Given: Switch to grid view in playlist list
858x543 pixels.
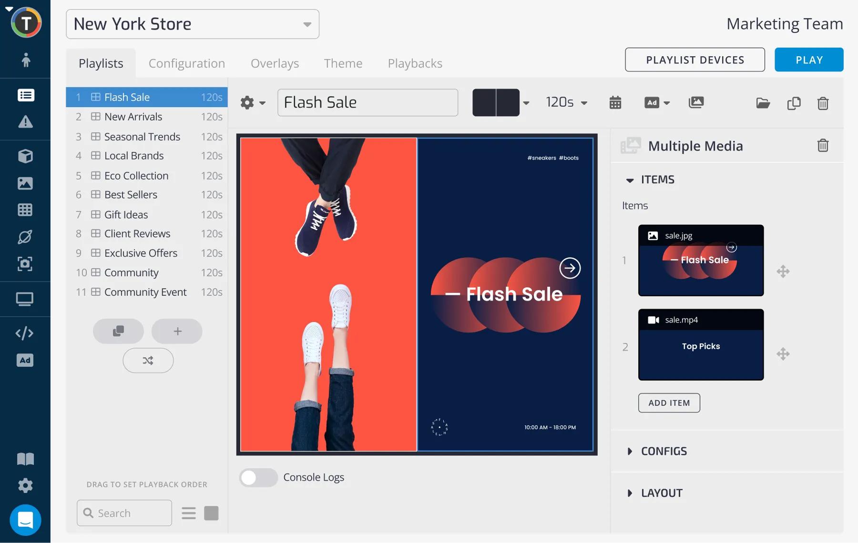Looking at the screenshot, I should click(211, 513).
